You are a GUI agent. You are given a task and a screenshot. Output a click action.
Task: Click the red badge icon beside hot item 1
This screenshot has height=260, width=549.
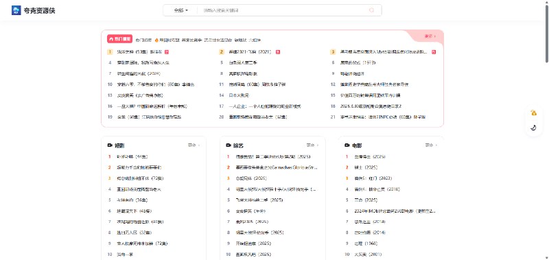167,51
